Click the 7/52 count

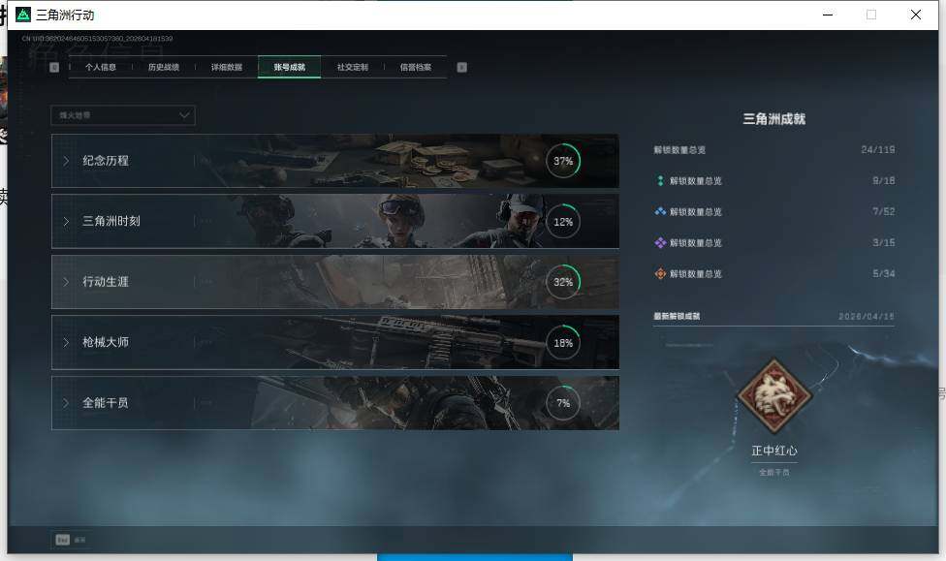[883, 211]
